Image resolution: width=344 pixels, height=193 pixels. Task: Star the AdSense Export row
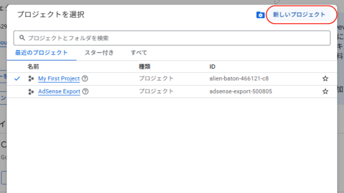coord(325,92)
